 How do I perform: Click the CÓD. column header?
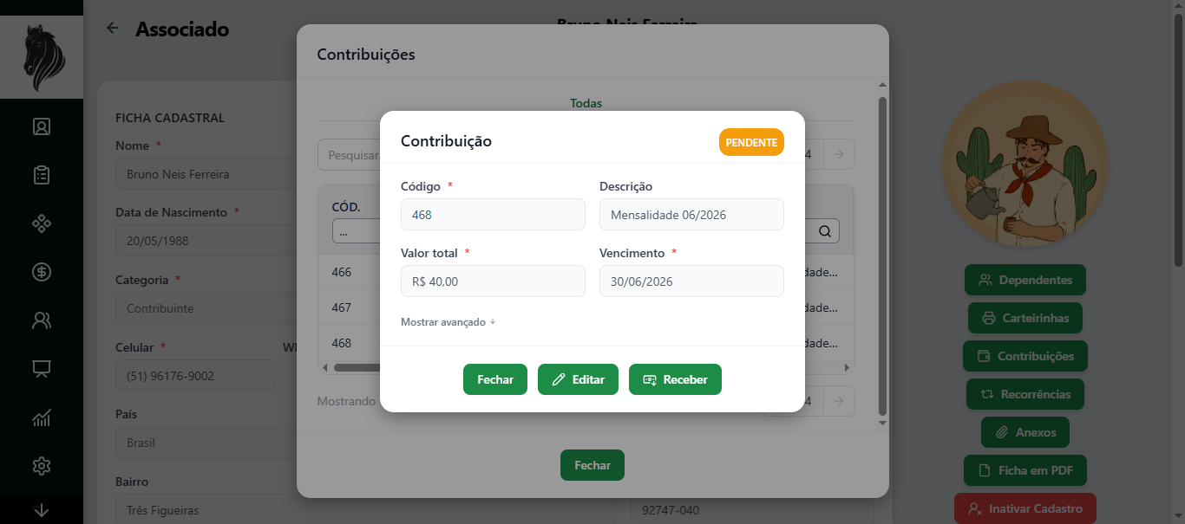pyautogui.click(x=346, y=207)
